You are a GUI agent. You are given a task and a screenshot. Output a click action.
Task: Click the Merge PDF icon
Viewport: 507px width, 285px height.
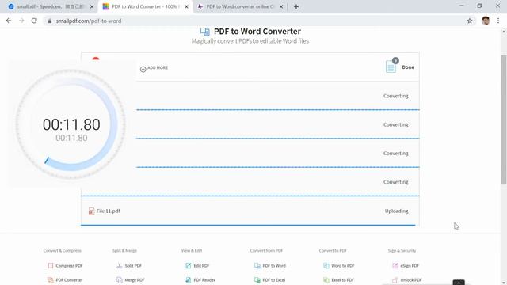click(x=120, y=279)
